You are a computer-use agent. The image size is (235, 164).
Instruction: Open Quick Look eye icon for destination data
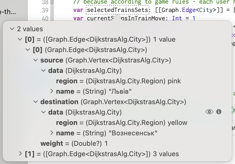[209, 112]
